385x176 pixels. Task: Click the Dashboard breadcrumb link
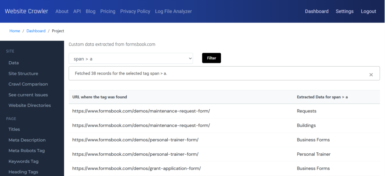point(36,31)
